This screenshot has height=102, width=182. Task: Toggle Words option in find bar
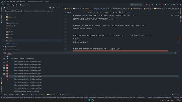point(97,12)
